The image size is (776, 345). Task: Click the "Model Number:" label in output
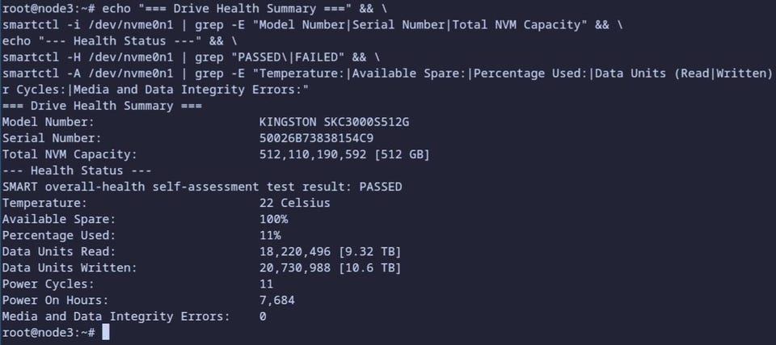click(x=48, y=122)
